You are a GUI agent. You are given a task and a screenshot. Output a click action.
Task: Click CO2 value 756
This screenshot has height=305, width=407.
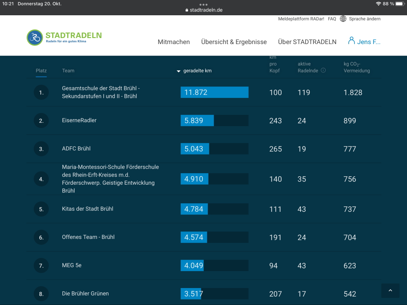pos(350,179)
